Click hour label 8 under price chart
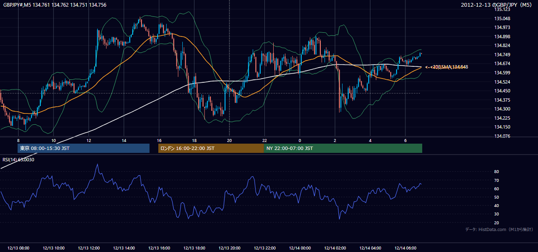Screen dimensions: 538x252 (x=18, y=140)
